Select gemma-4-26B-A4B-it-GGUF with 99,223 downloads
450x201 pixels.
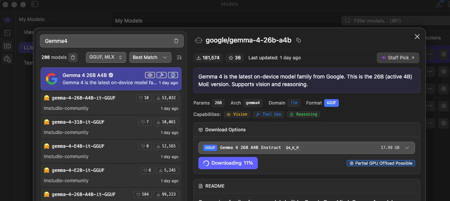click(111, 194)
